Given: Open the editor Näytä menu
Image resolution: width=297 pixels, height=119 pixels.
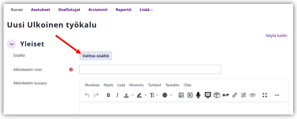Looking at the screenshot, I should [108, 85].
